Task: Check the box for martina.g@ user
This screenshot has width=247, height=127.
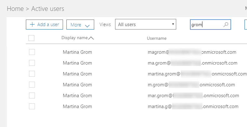Action: pos(32,106)
